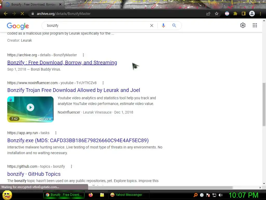Viewport: 266px width, 200px height.
Task: Click the Google logo
Action: [x=18, y=26]
